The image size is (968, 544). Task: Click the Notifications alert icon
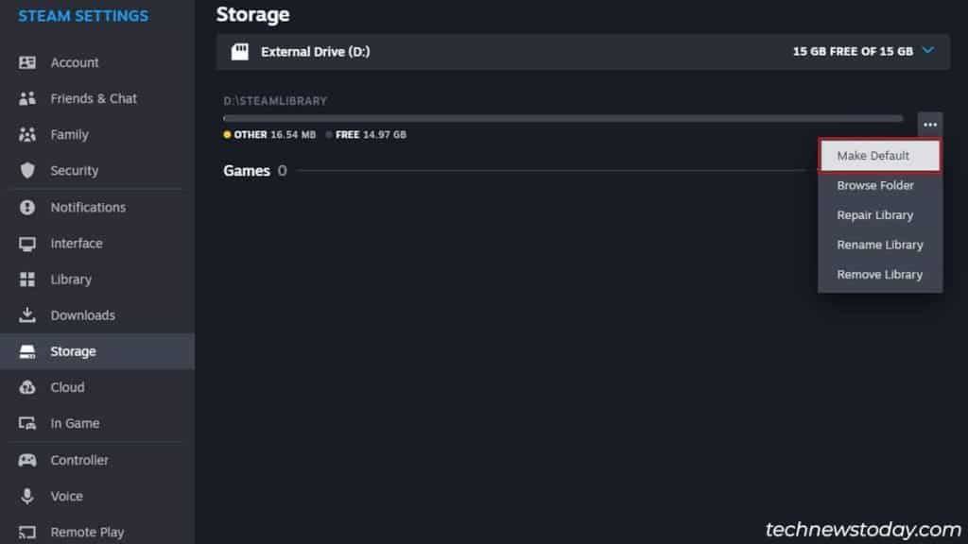[x=27, y=207]
